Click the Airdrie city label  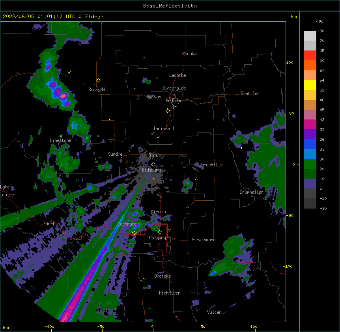click(159, 212)
